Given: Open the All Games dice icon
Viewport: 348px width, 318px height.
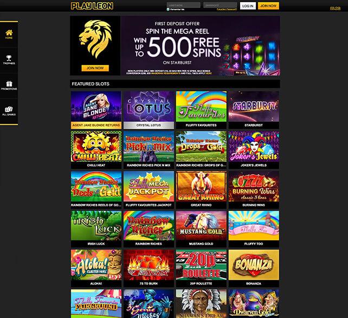Looking at the screenshot, I should coord(9,109).
